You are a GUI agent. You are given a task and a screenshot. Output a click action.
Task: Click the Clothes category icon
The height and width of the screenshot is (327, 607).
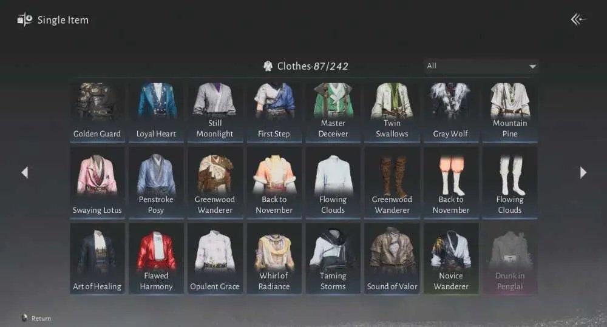pyautogui.click(x=268, y=66)
